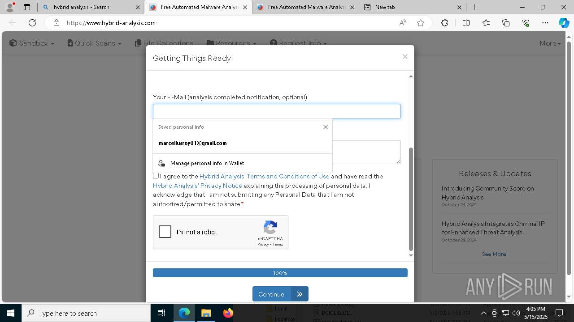Click the dialog's vertical scrollbar thumb

(411, 199)
